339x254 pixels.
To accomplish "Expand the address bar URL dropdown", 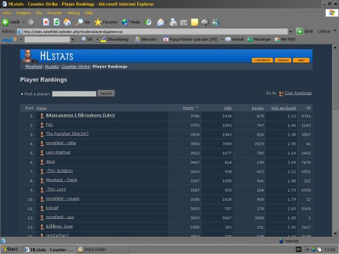I will 291,31.
